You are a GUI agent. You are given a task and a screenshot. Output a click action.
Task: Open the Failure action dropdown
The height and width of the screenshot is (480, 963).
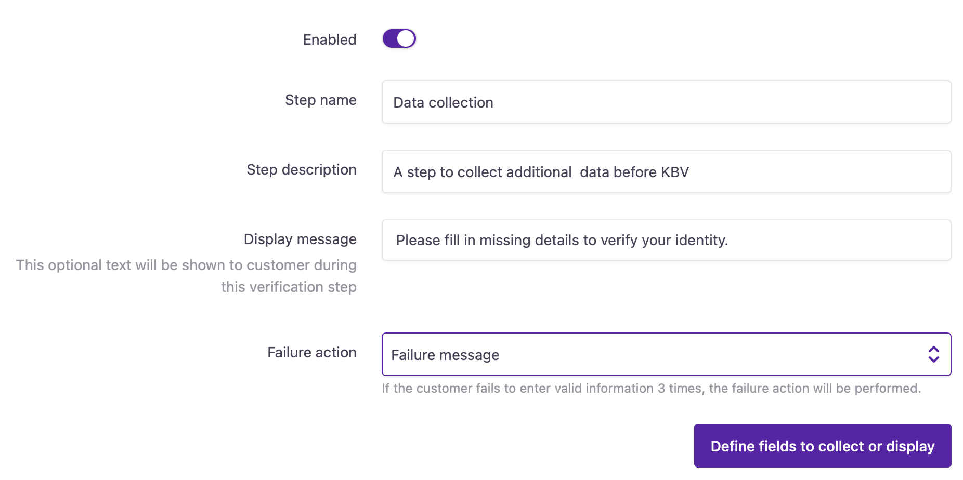click(666, 354)
